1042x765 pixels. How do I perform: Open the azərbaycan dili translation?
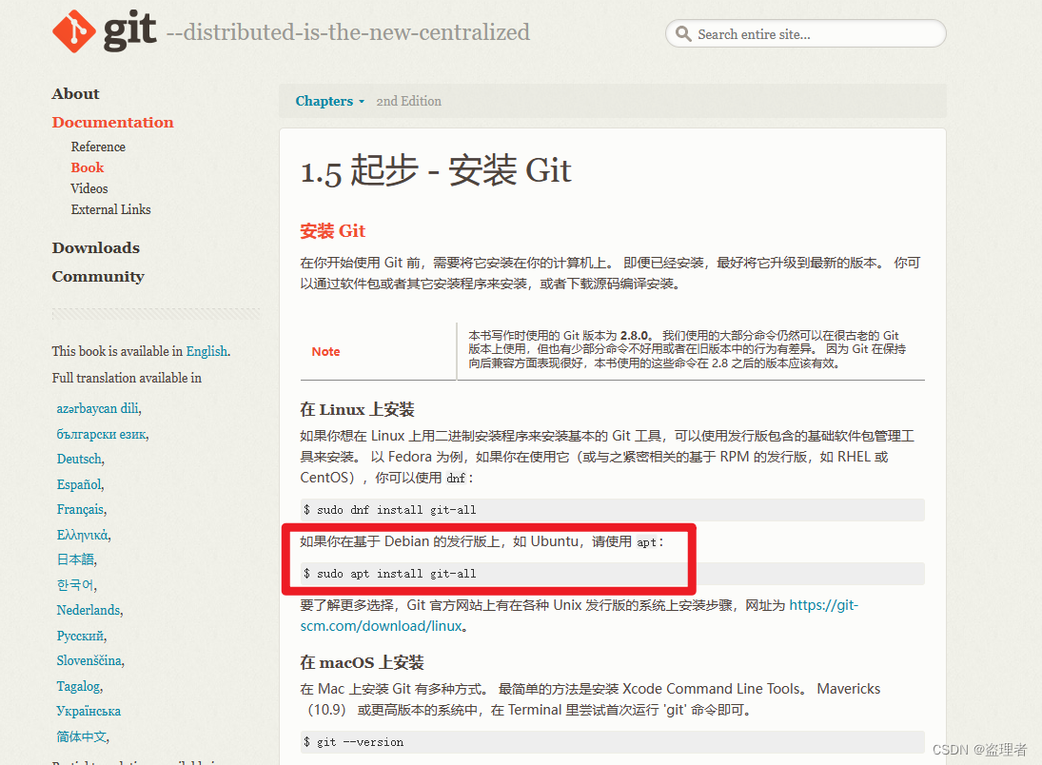(98, 408)
